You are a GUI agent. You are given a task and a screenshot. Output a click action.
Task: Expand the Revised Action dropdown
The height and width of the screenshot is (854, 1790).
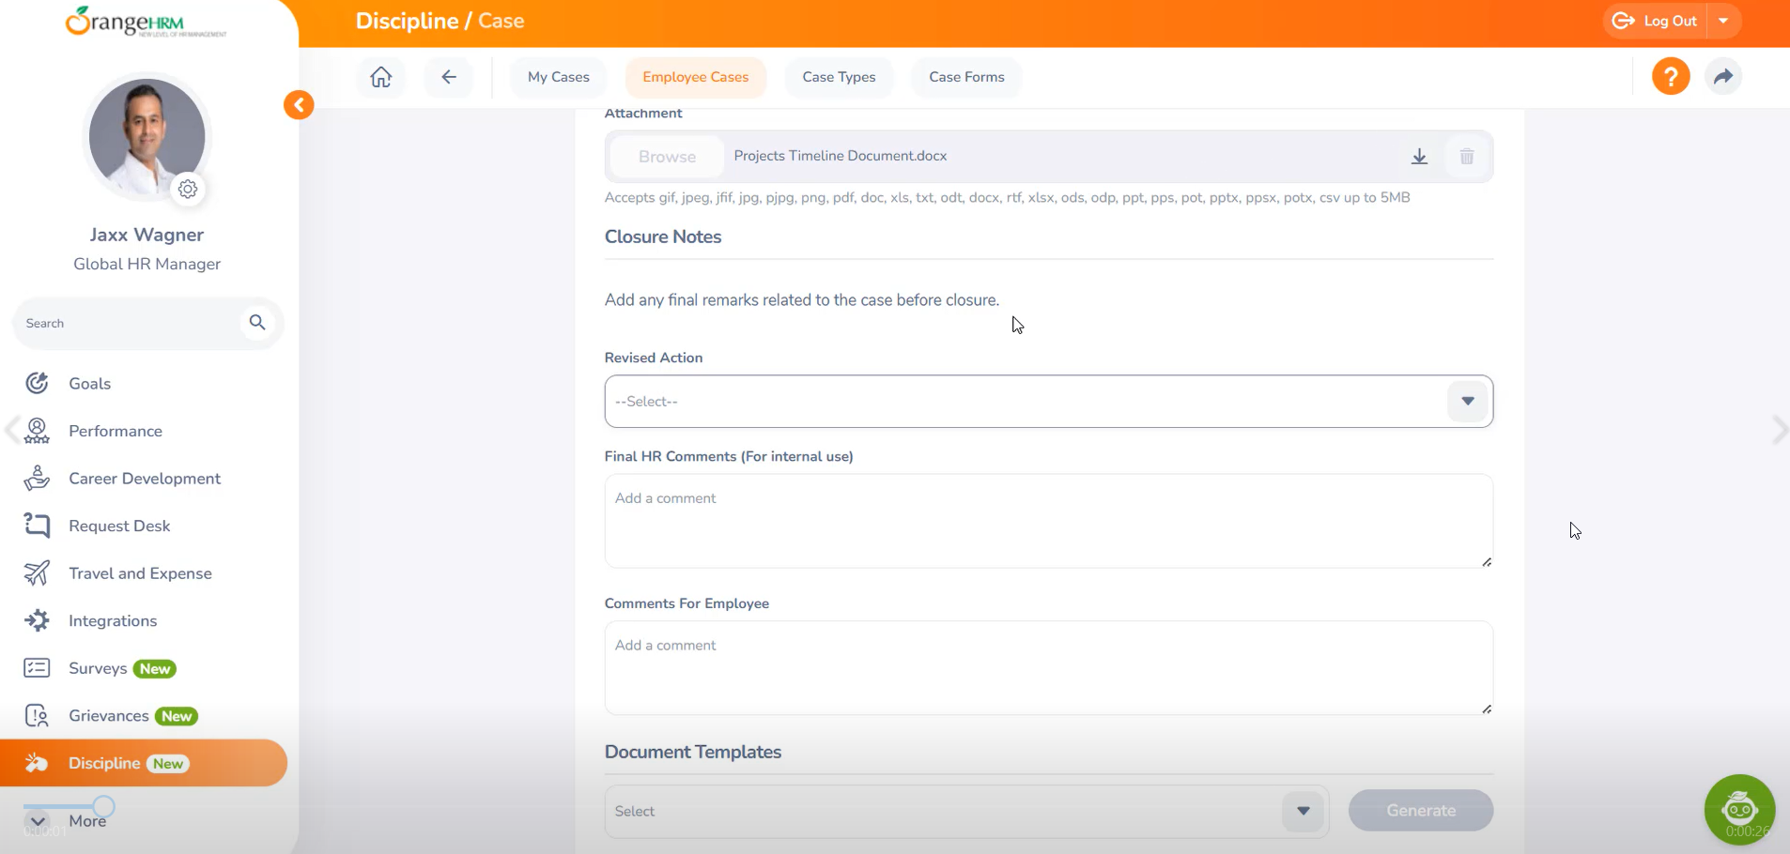pos(1467,402)
